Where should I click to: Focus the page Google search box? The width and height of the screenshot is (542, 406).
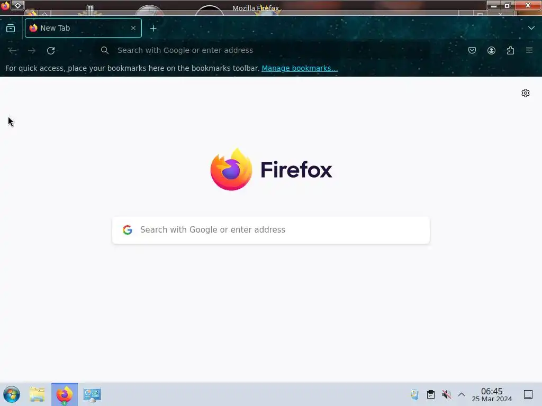(x=271, y=230)
